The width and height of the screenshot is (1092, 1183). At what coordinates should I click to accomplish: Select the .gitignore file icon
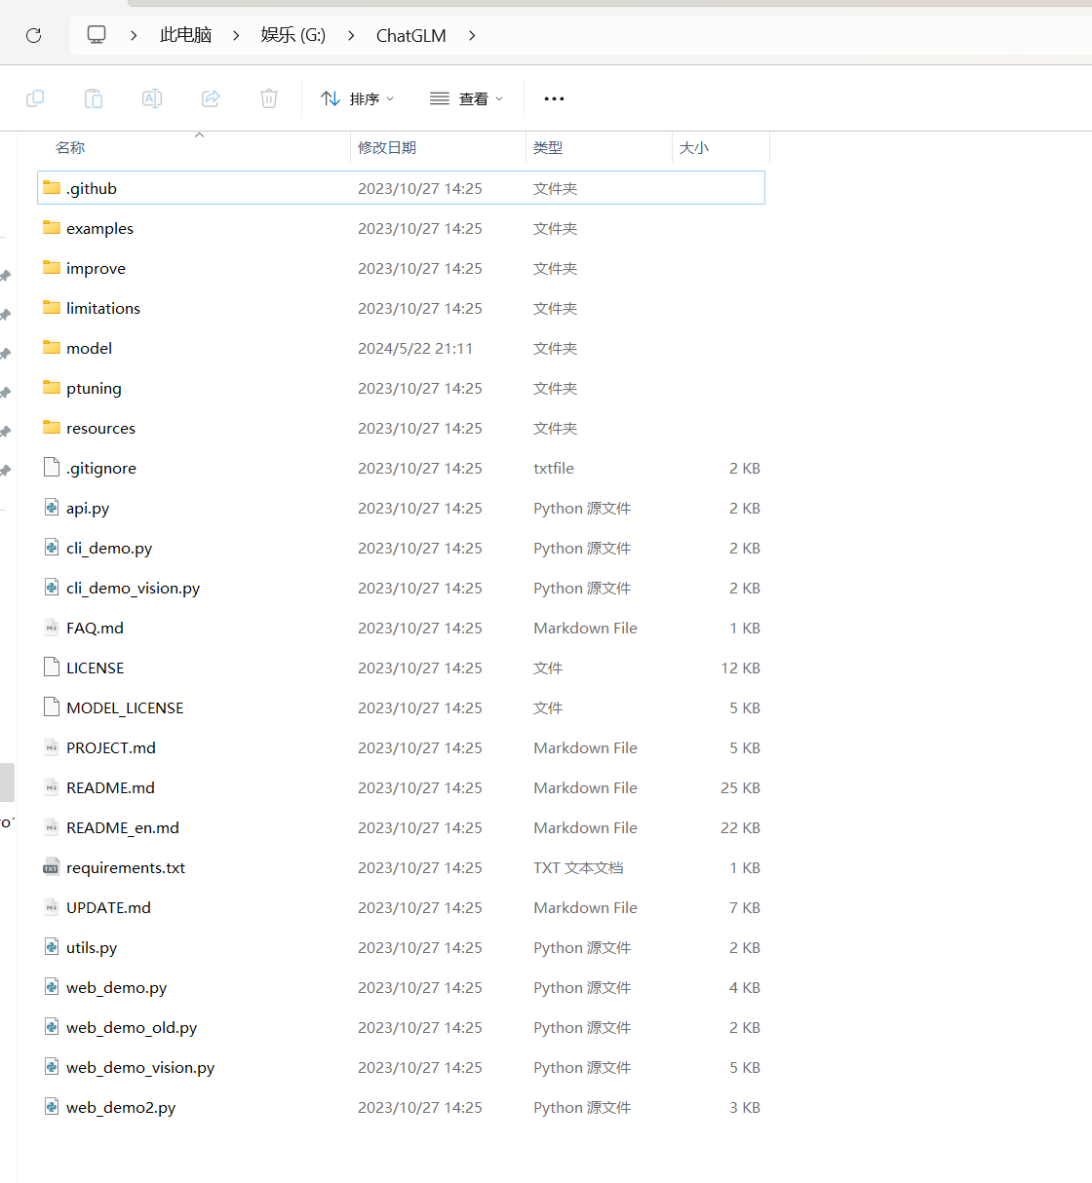52,467
